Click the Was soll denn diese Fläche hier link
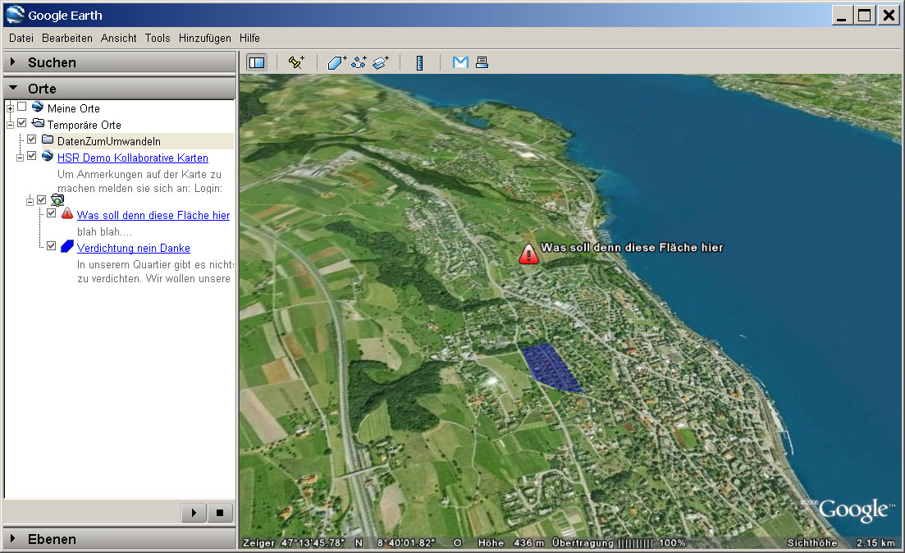This screenshot has width=905, height=553. [x=153, y=215]
